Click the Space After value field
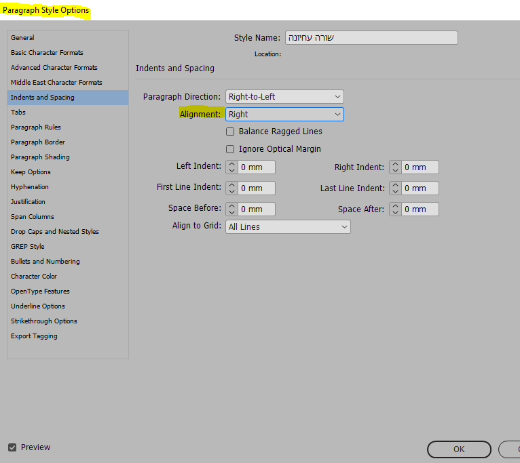Viewport: 520px width, 463px height. (x=420, y=209)
